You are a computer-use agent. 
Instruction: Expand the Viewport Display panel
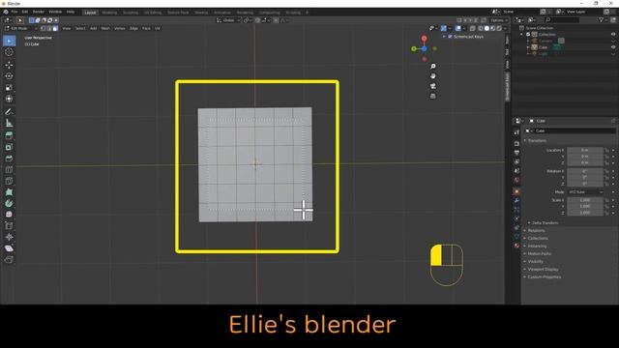point(542,269)
